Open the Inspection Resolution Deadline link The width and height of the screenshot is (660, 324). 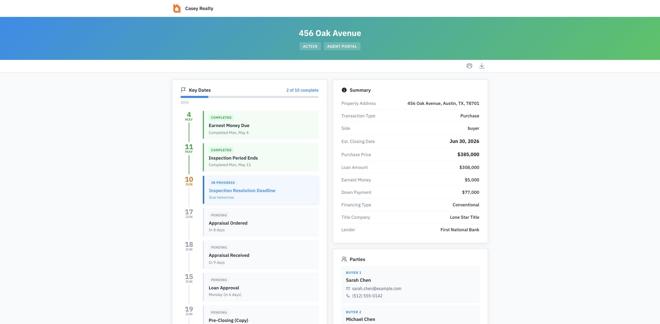[242, 190]
